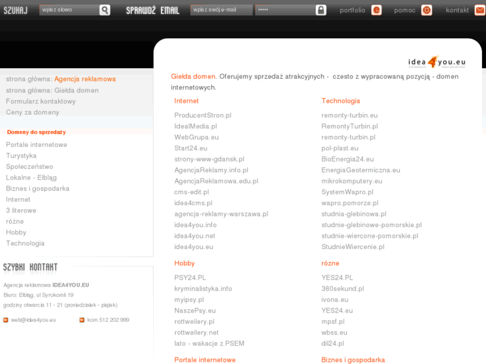
Task: Open studnia-glebinowa.pl domain
Action: pyautogui.click(x=354, y=214)
